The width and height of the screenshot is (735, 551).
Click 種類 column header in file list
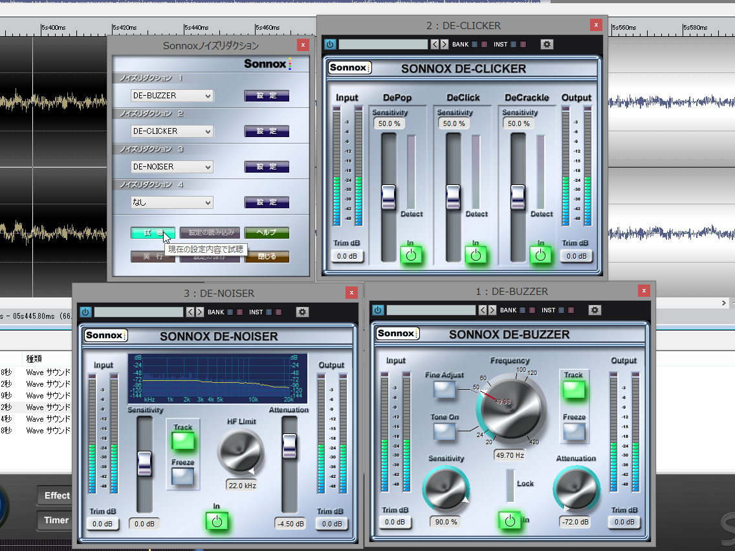(34, 358)
